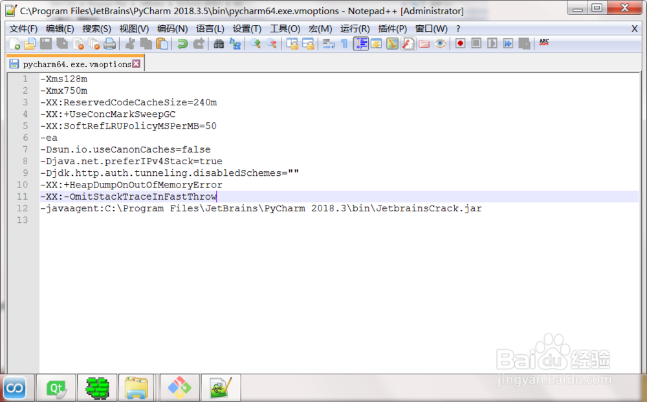647x402 pixels.
Task: Toggle the Show Indent Guide icon
Action: click(360, 43)
